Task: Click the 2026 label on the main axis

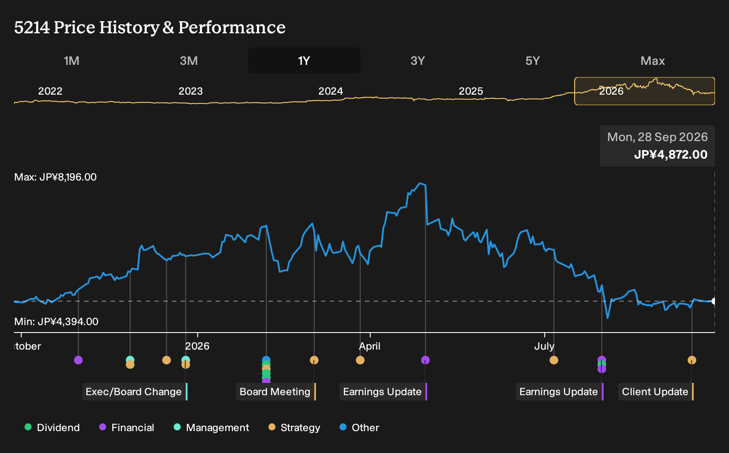Action: 197,346
